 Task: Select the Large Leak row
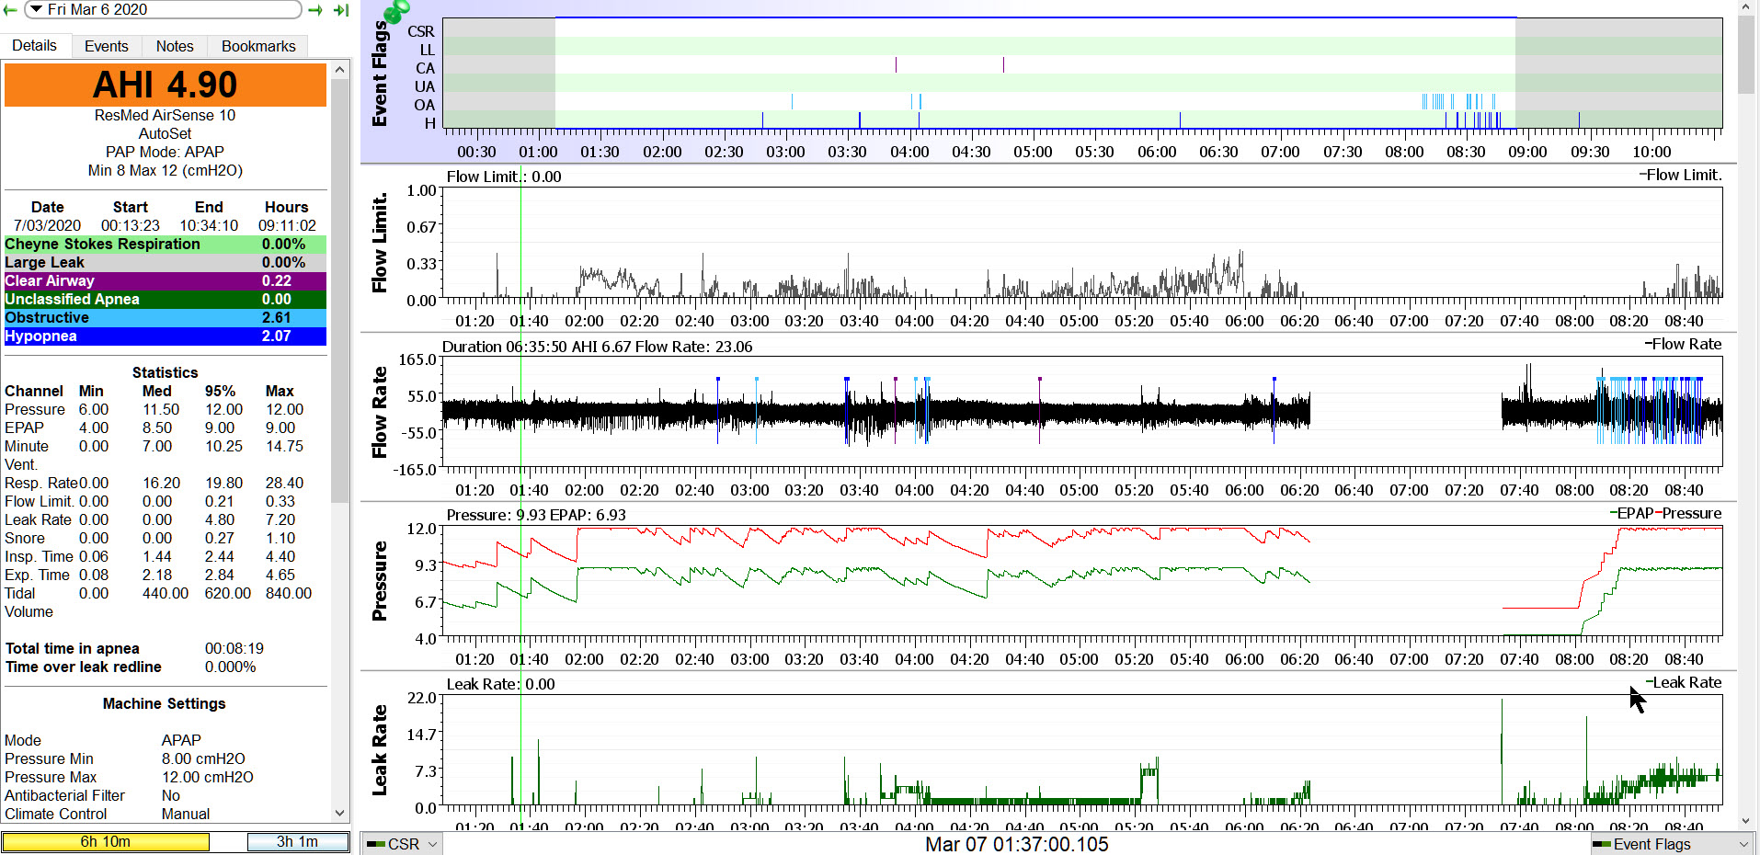pyautogui.click(x=166, y=263)
